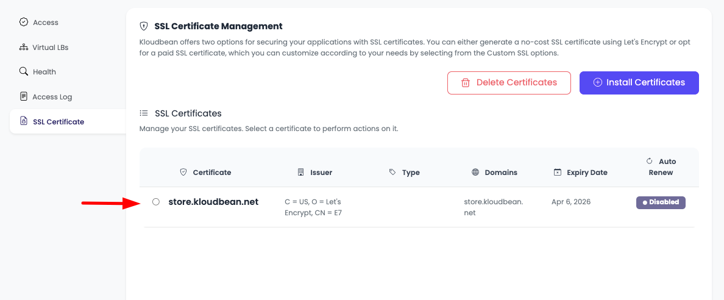
Task: Click the SSL Certificate lock file icon
Action: (x=24, y=121)
